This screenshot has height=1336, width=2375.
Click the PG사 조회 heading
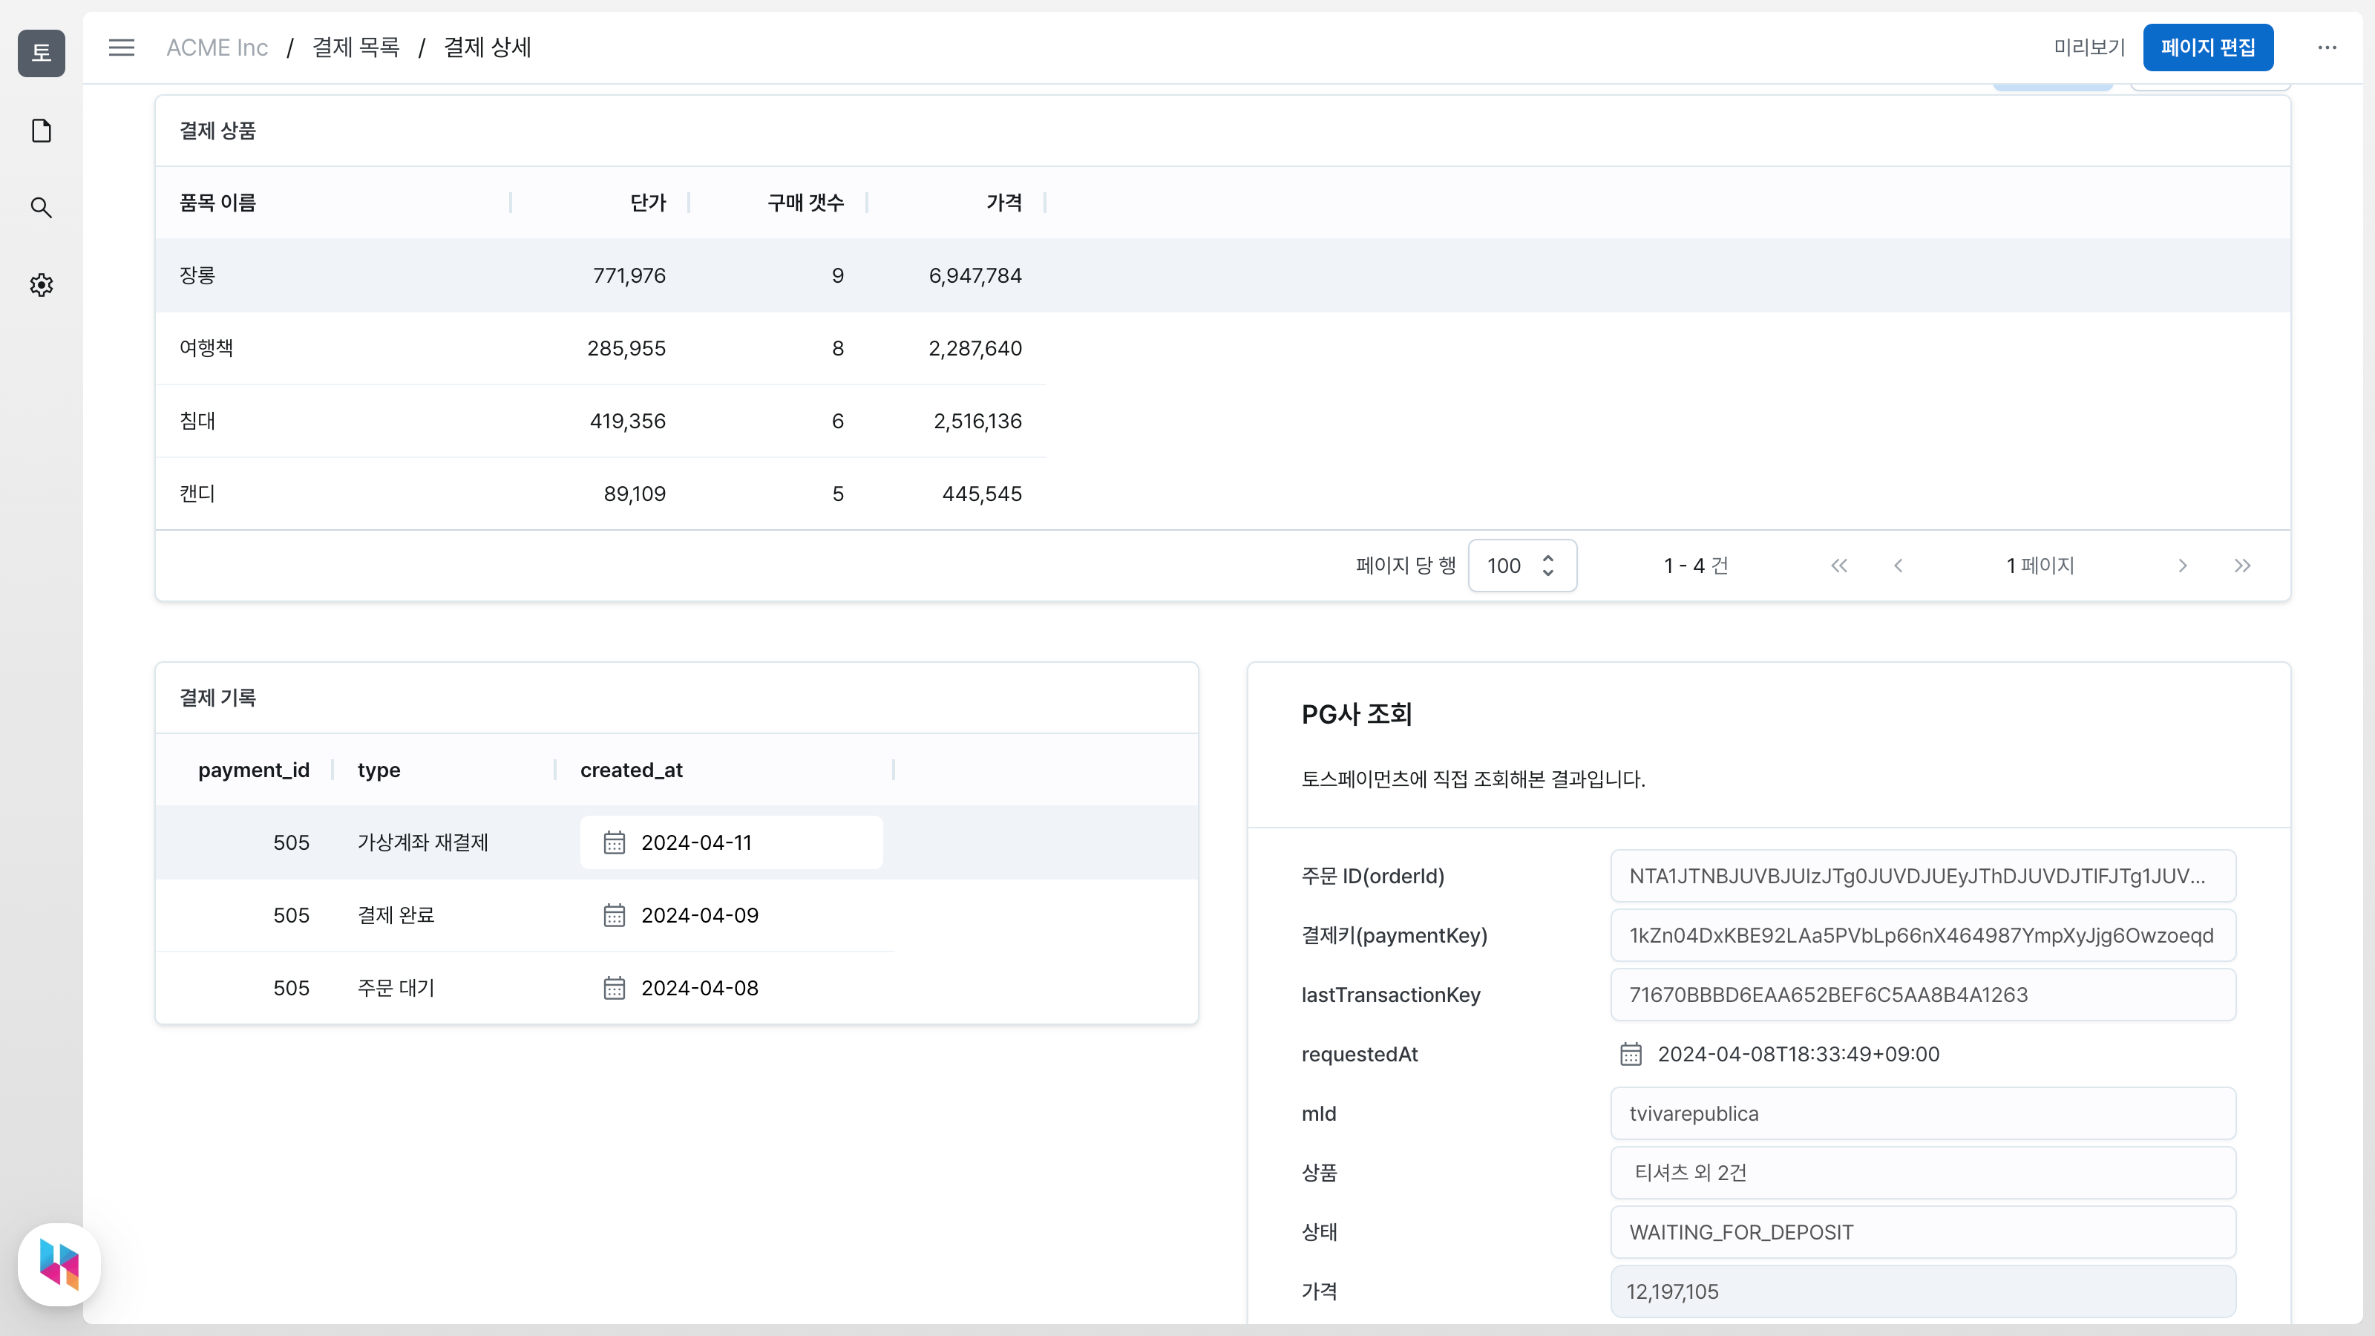tap(1356, 713)
